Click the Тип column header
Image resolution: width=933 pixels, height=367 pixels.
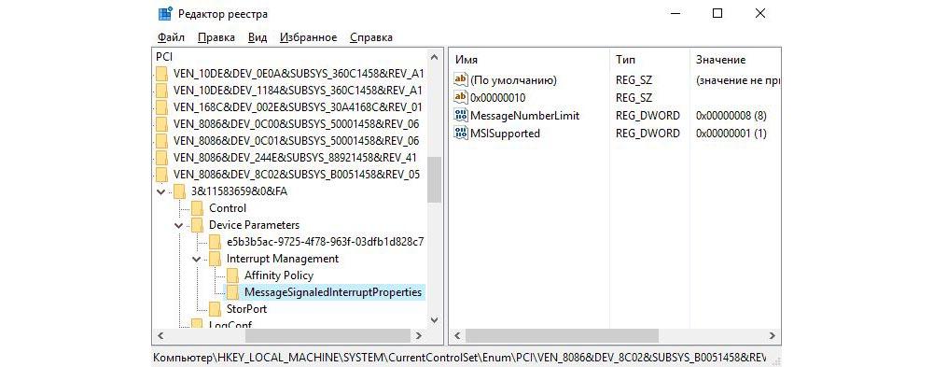click(x=649, y=60)
